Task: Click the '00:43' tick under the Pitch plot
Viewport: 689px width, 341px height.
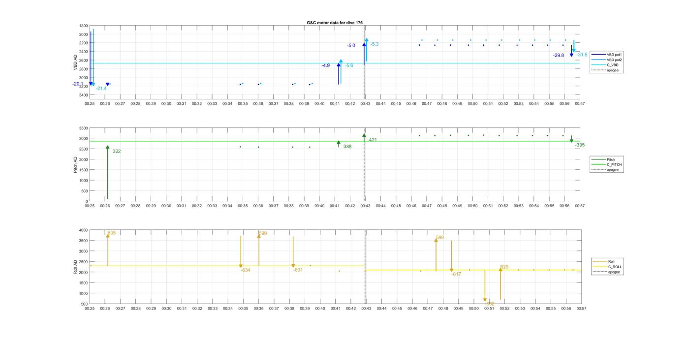Action: click(x=365, y=206)
